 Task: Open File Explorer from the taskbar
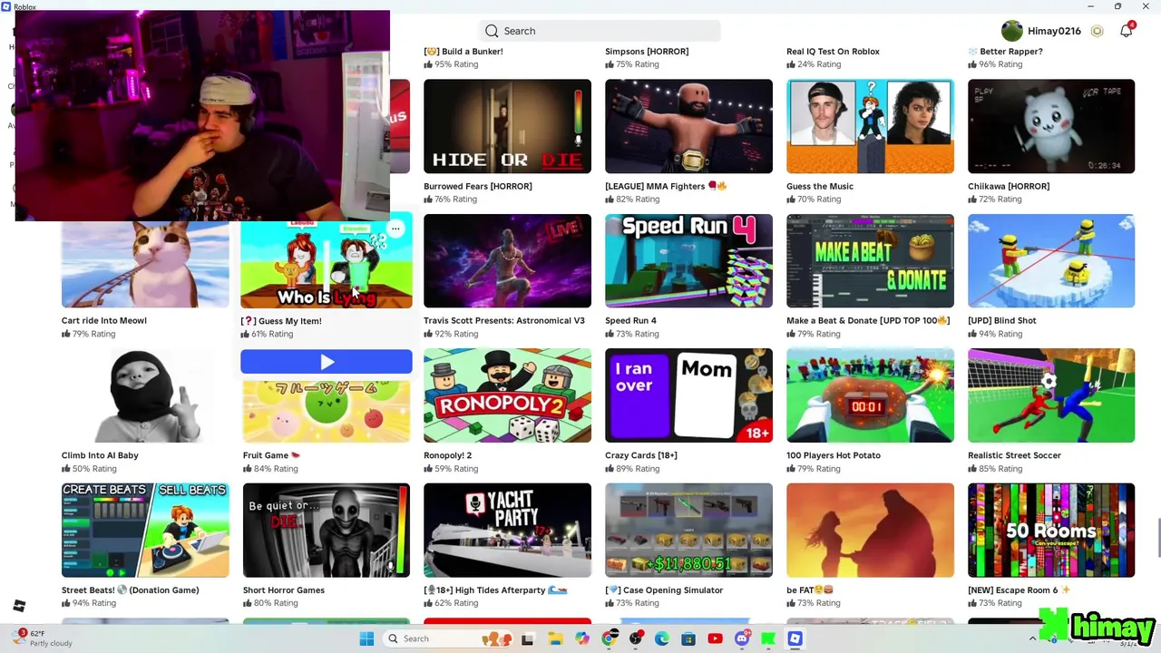point(554,638)
